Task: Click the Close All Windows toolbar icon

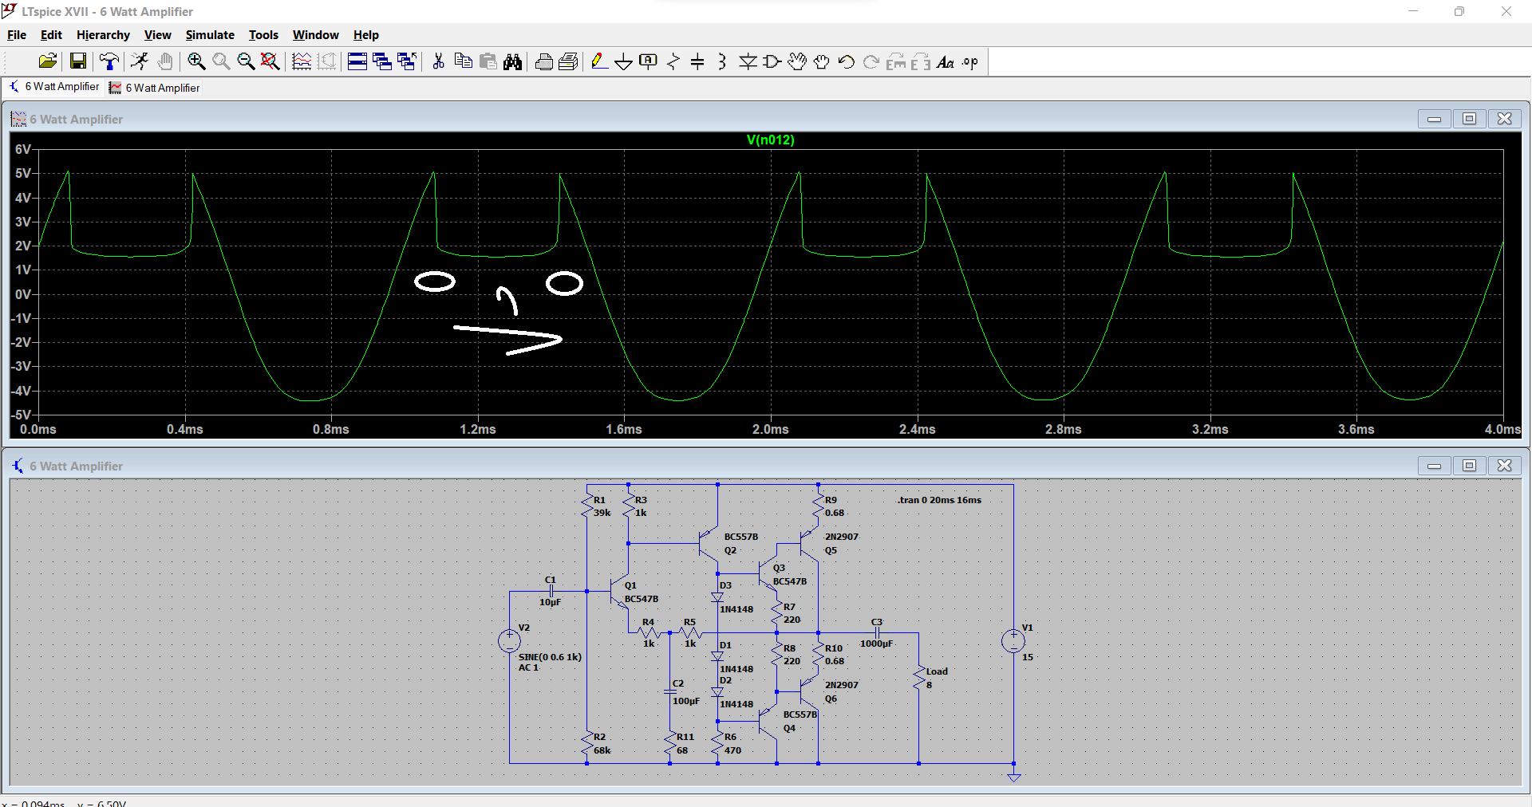Action: point(407,61)
